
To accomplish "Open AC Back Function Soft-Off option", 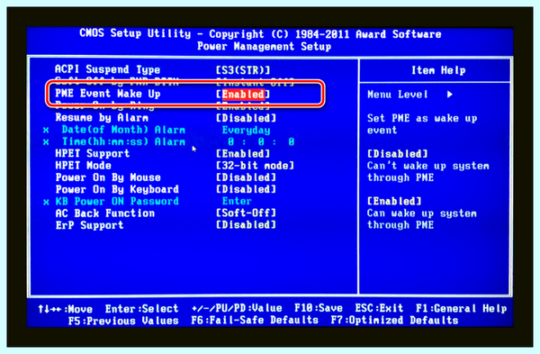I will (x=247, y=213).
